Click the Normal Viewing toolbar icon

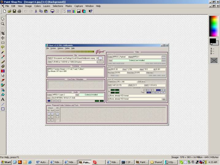pyautogui.click(x=57, y=11)
